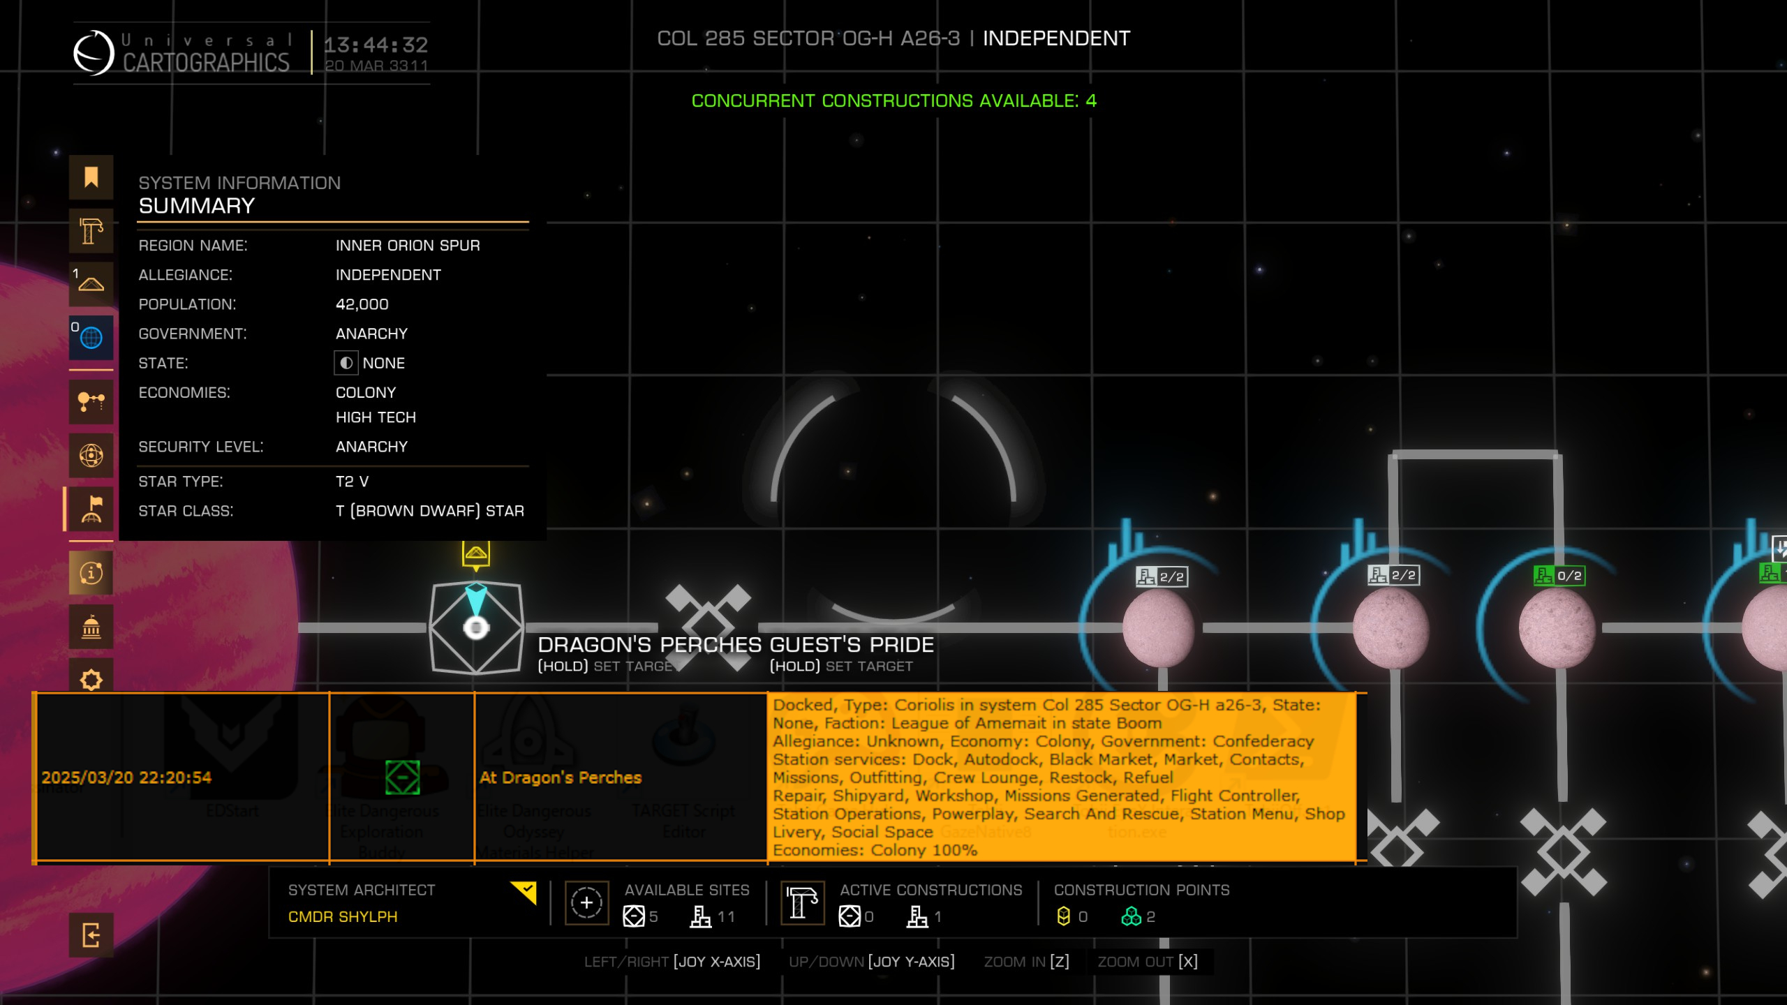The height and width of the screenshot is (1005, 1787).
Task: Click the HIGH TECH economy entry
Action: point(376,417)
